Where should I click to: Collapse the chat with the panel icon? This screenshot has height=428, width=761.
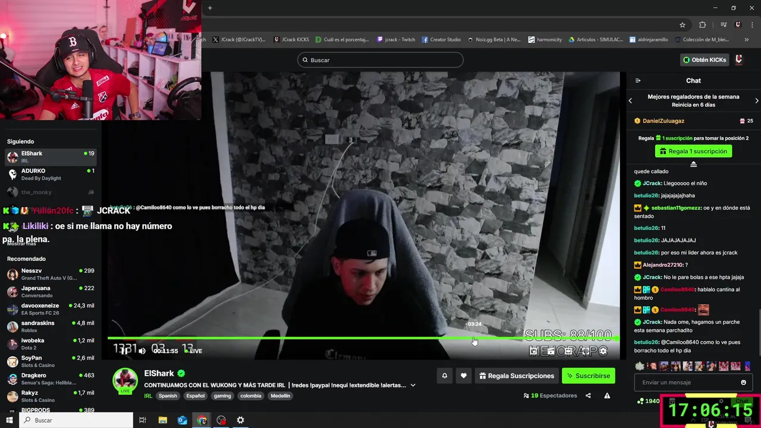638,81
